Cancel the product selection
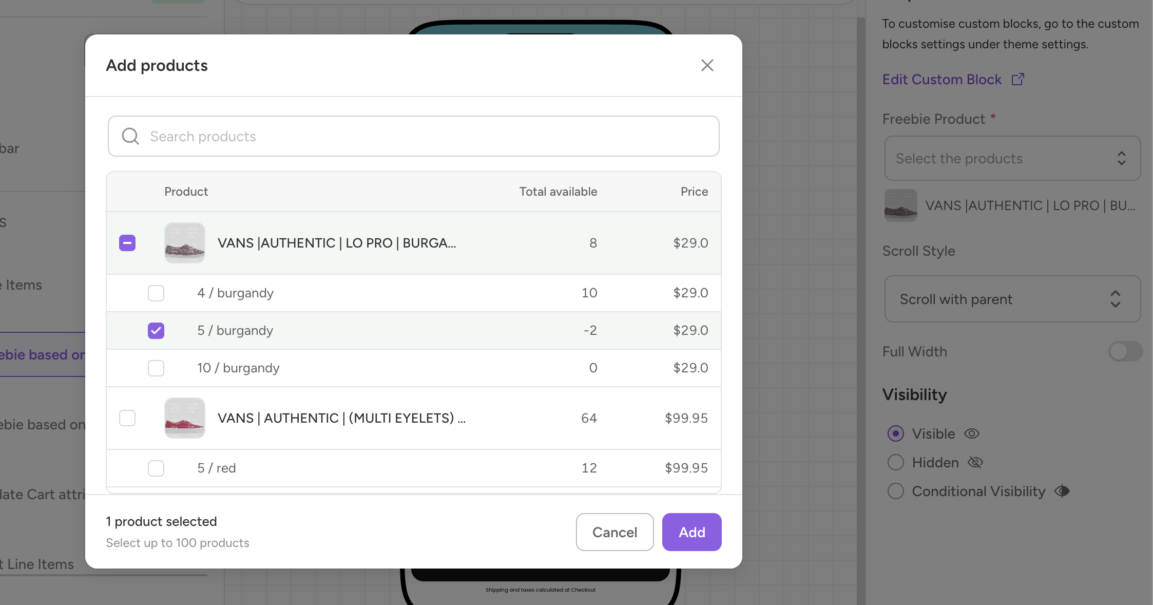 click(x=614, y=532)
